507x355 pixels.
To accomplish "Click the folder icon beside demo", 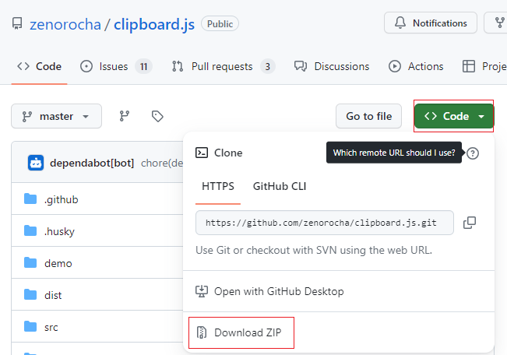I will pos(30,262).
